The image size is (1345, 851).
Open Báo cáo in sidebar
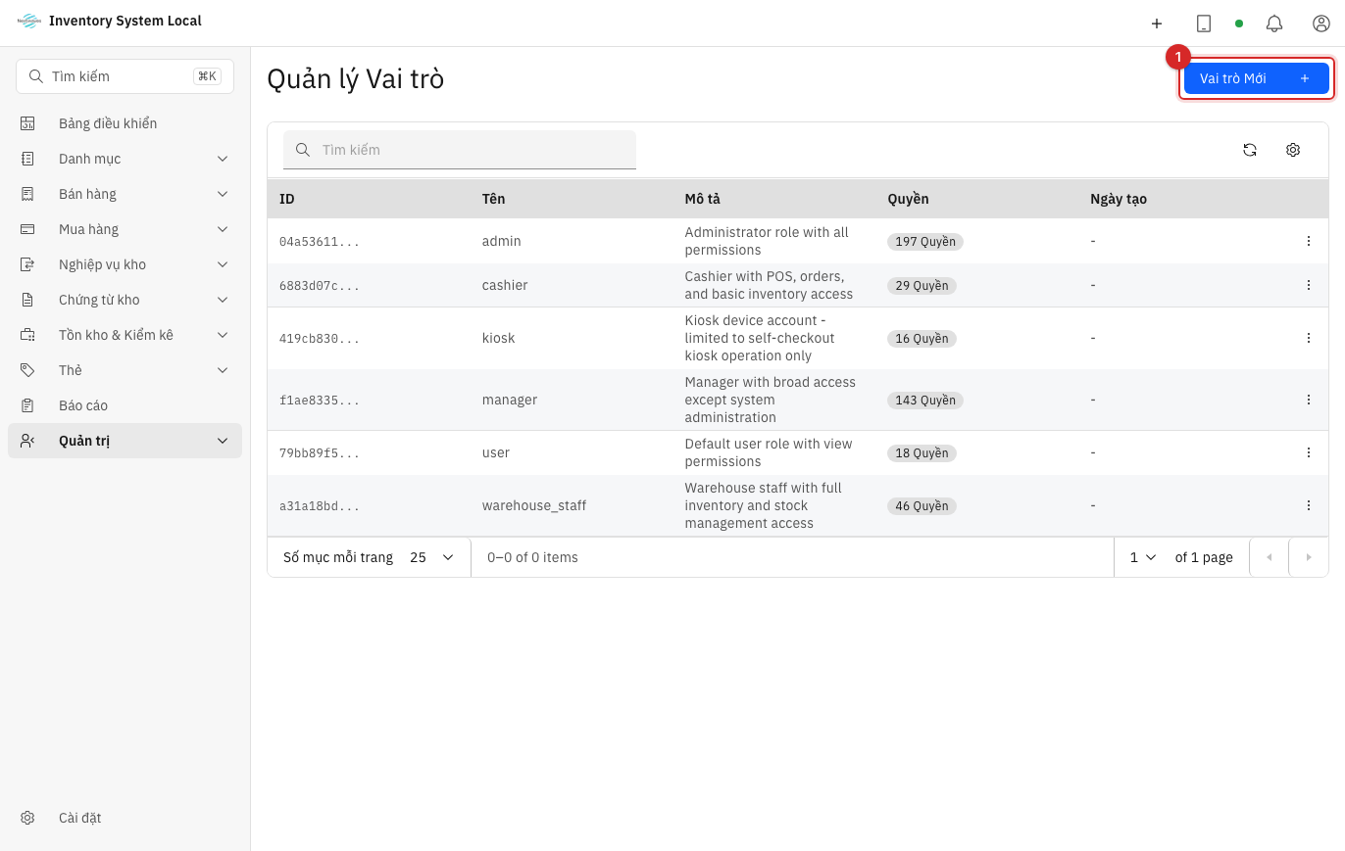pos(125,405)
